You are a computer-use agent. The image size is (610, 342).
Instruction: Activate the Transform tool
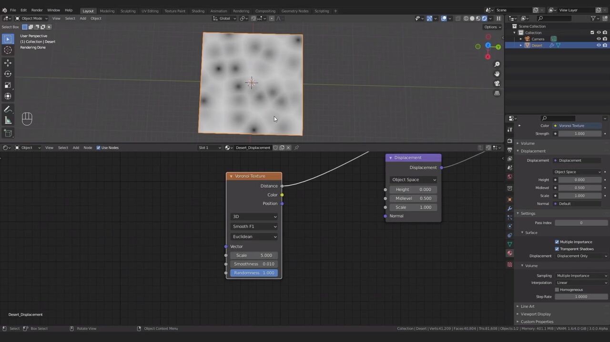click(x=8, y=96)
